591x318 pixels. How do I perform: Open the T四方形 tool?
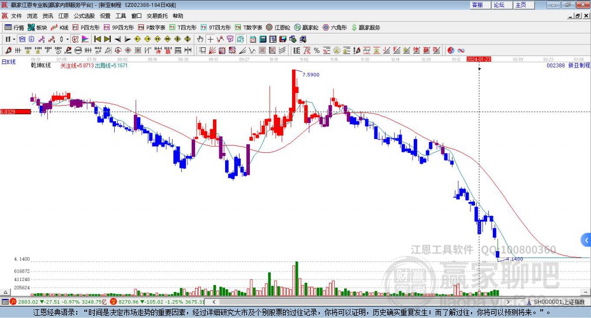coord(183,28)
